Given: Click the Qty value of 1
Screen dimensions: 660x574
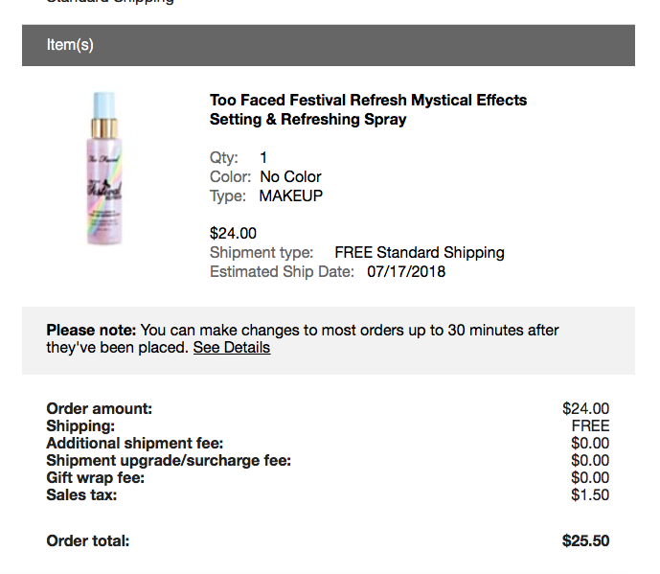Looking at the screenshot, I should 263,157.
